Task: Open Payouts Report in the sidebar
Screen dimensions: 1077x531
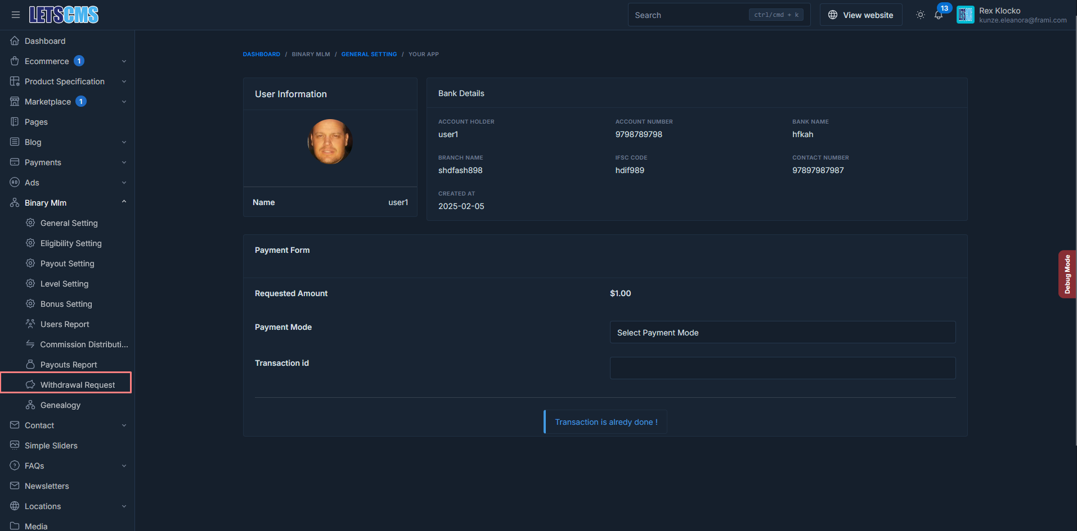Action: (x=69, y=365)
